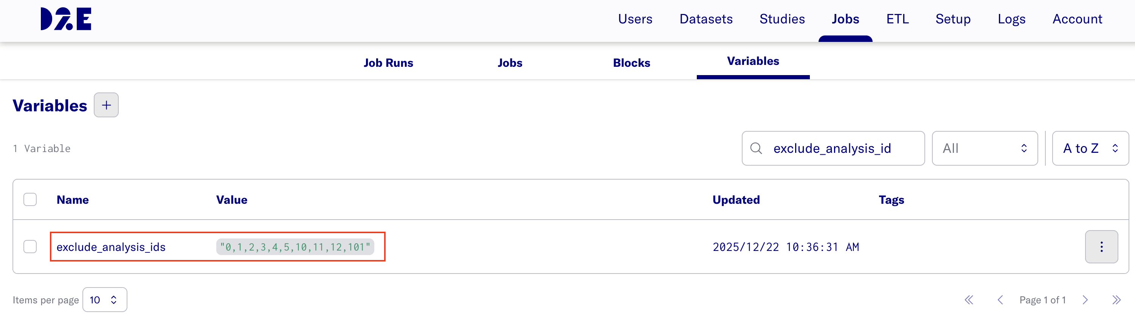Add a new variable with plus button

click(106, 105)
